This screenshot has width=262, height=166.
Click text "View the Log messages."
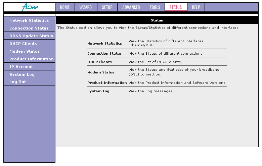(x=151, y=91)
